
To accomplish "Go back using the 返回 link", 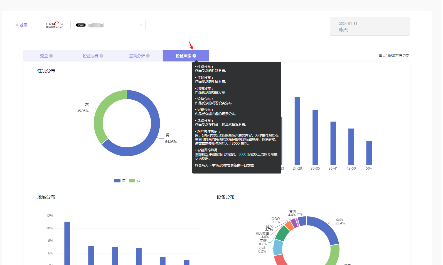I will coord(21,25).
